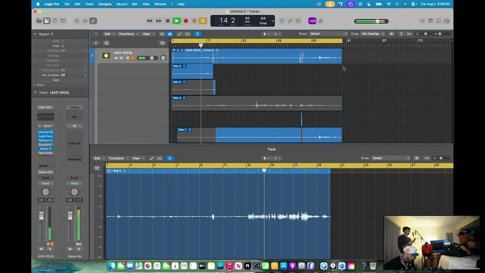Open the Smart Controls icon
This screenshot has width=485, height=273.
tap(77, 21)
